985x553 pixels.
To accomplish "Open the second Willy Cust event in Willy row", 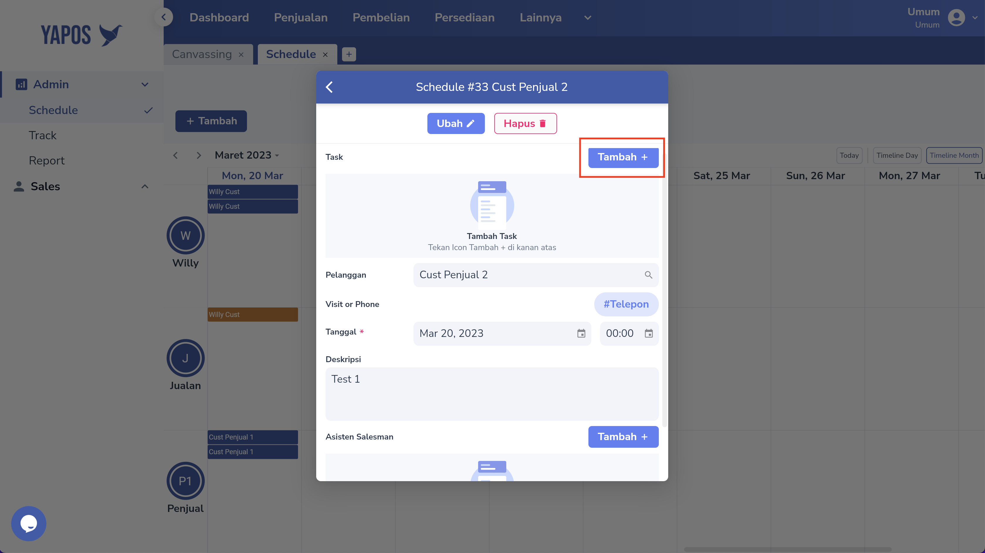I will [253, 206].
